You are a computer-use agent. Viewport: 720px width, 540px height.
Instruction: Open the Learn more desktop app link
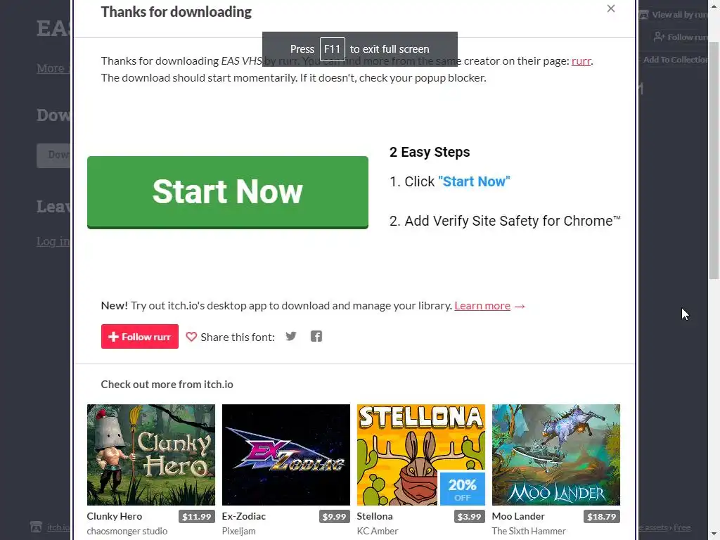coord(482,306)
